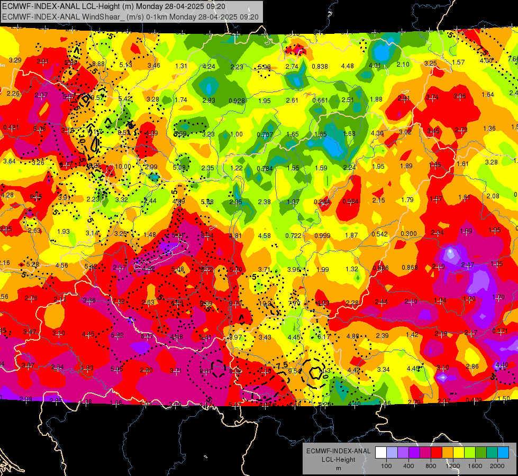Click the wind shear value 4.30

coord(377,133)
